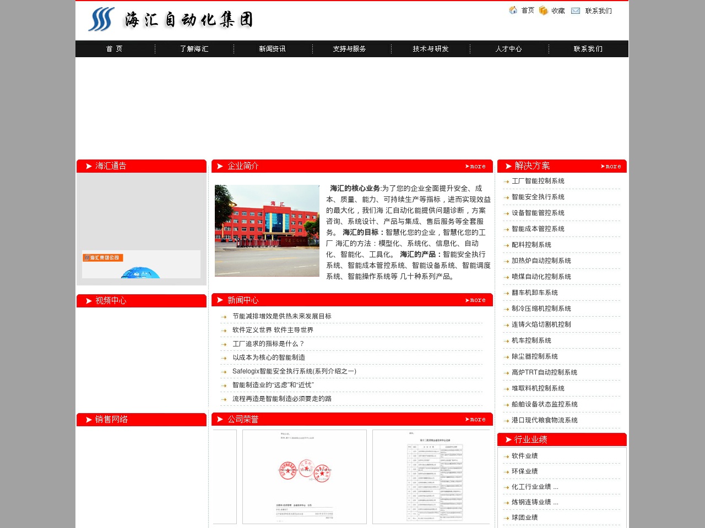
Task: Open solution 工厂智能控制系统
Action: 538,181
